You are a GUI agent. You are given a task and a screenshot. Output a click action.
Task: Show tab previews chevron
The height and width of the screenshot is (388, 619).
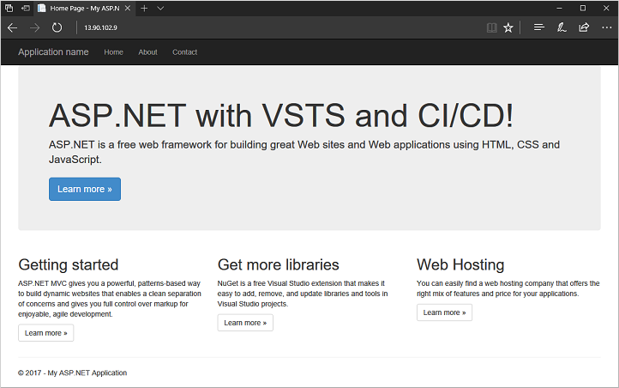[160, 9]
